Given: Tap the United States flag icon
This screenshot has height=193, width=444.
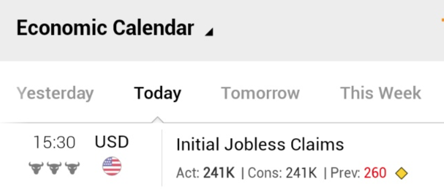Looking at the screenshot, I should (112, 166).
